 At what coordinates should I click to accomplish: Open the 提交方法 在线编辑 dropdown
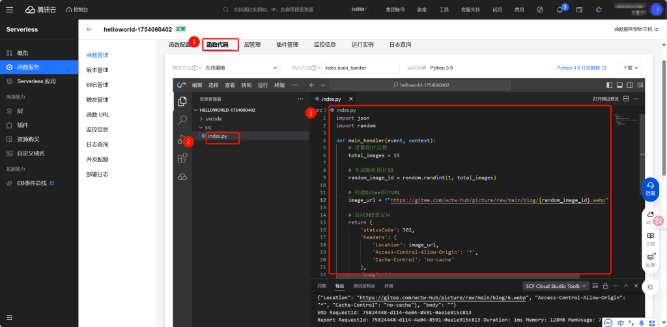coord(241,68)
